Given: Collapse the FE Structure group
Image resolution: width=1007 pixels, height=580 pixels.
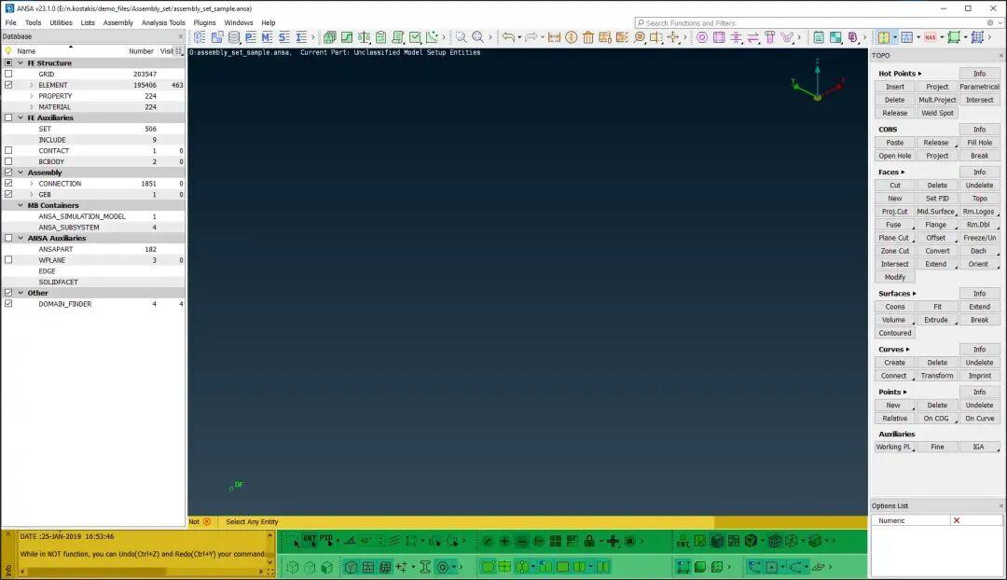Looking at the screenshot, I should (x=21, y=63).
